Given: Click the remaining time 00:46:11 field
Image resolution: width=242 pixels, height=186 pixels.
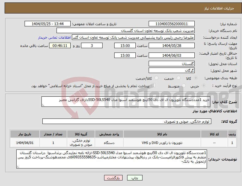Looking at the screenshot, I should 60,46.
